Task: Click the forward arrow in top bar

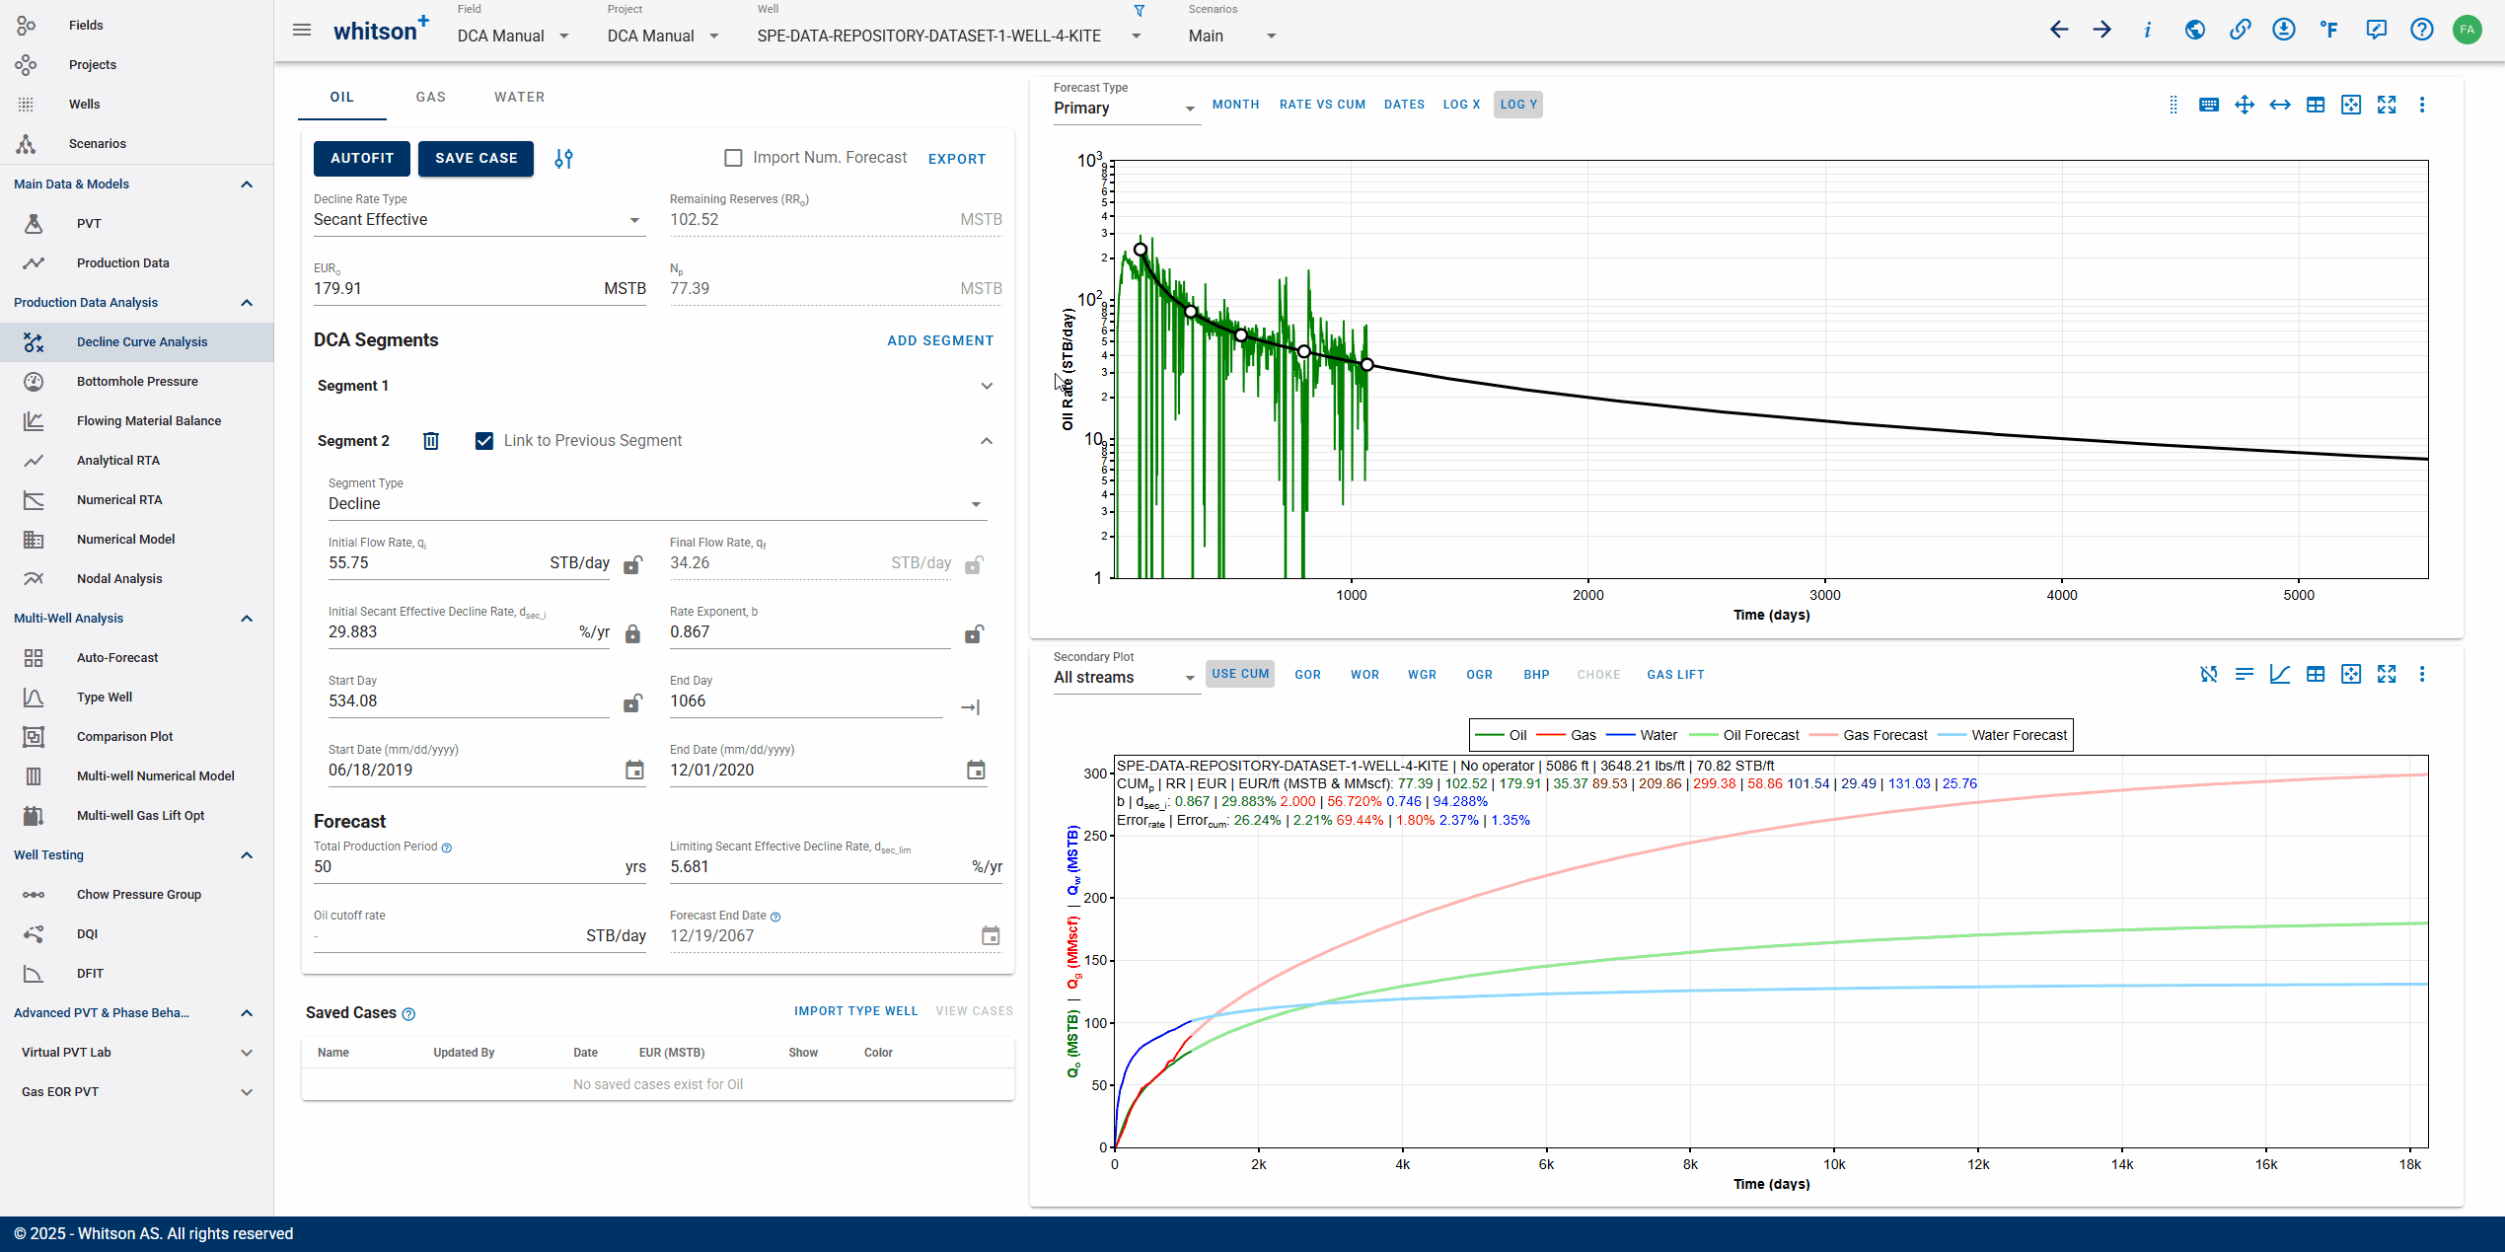Action: tap(2102, 30)
